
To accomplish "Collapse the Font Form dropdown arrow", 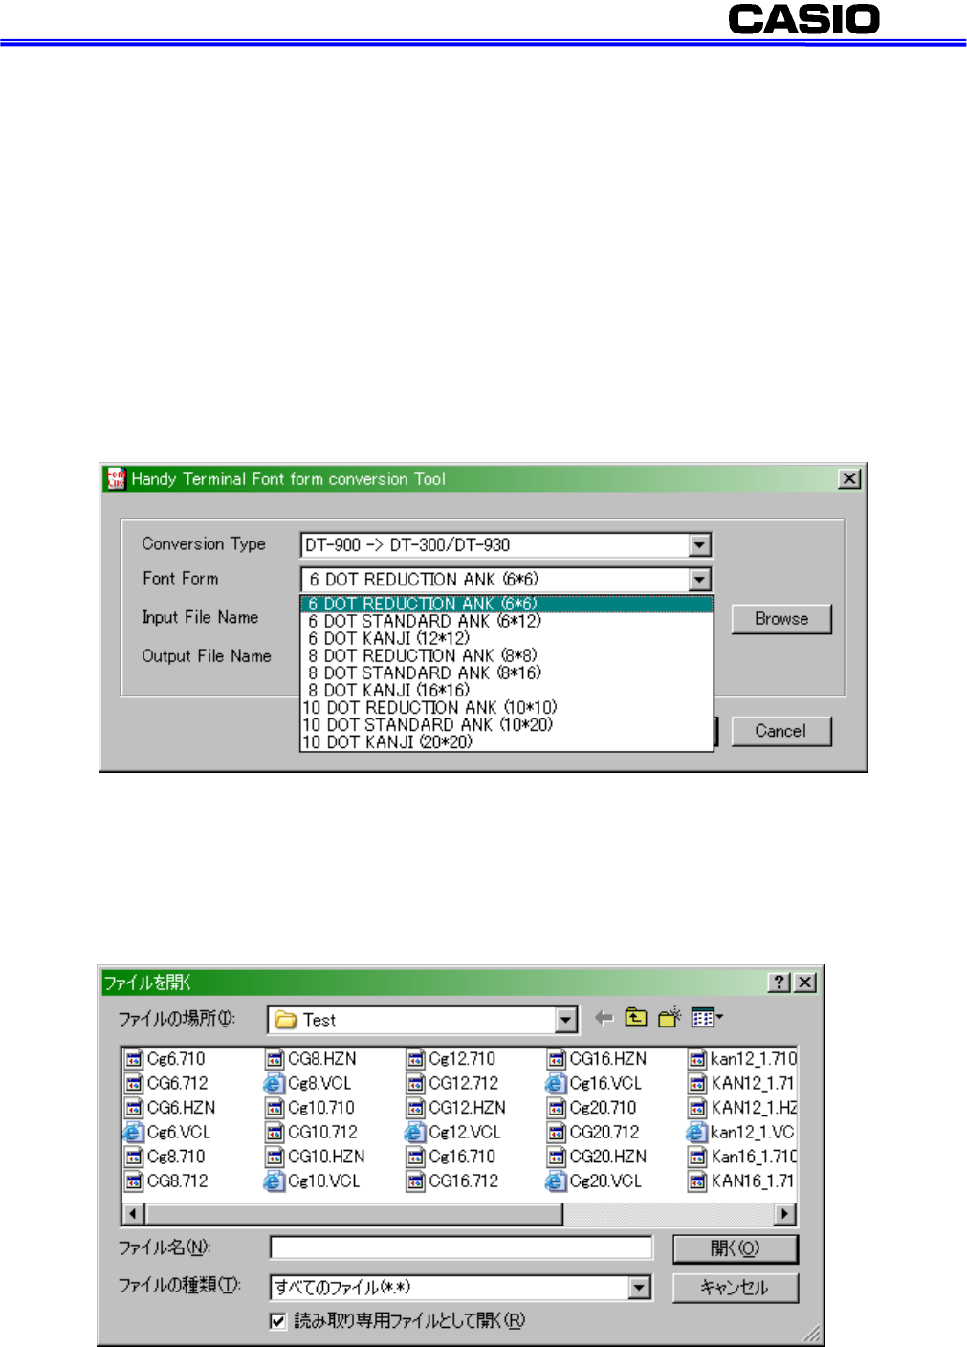I will point(700,580).
